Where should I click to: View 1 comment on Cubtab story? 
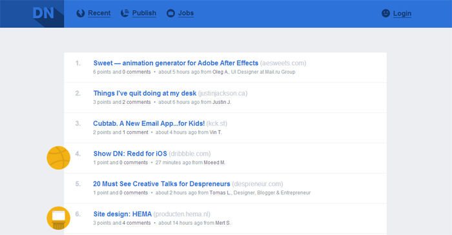pos(135,132)
